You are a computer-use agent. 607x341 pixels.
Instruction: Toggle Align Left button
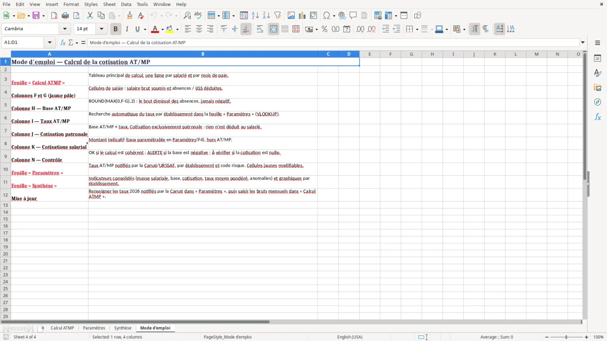click(x=188, y=29)
